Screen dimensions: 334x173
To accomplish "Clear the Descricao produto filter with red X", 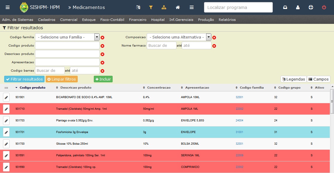I will click(102, 54).
